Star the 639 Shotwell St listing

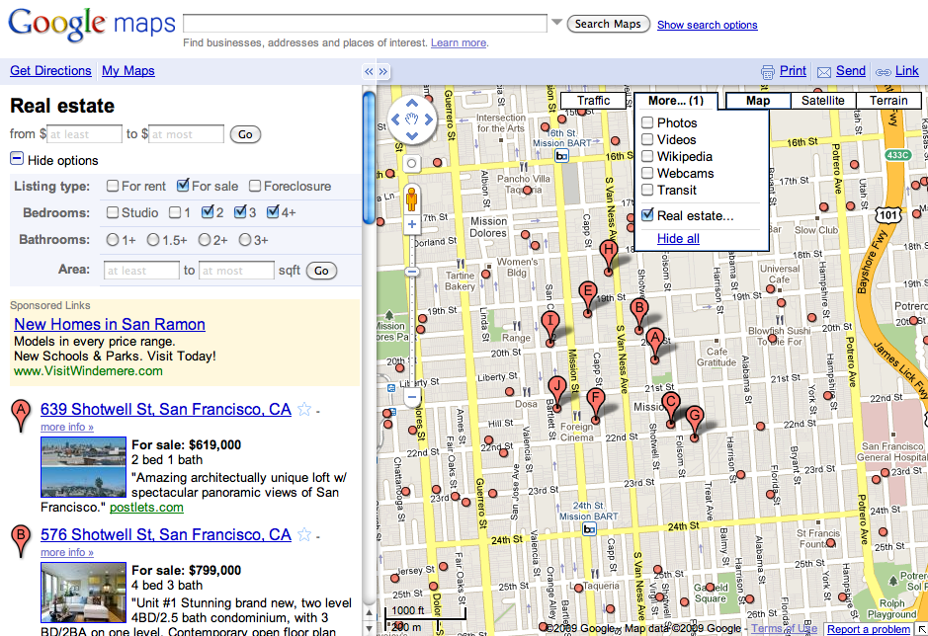coord(304,410)
